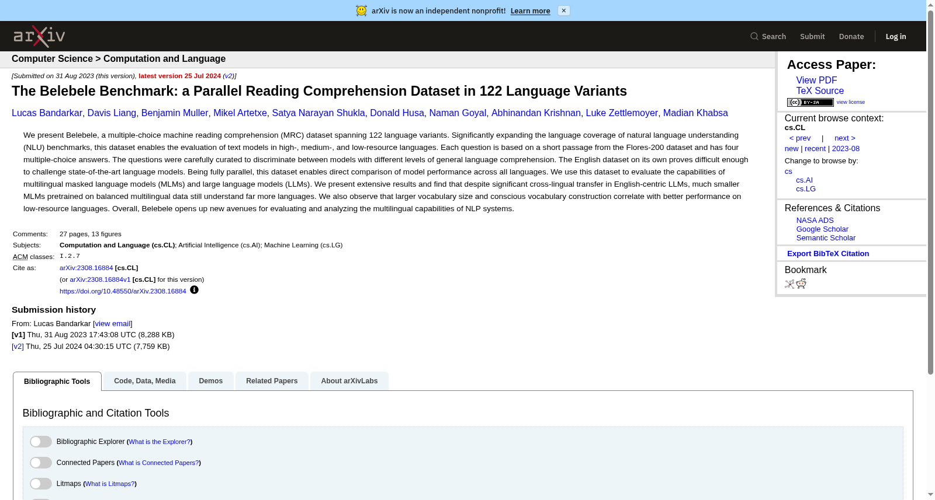Open author Satya Narayan Shukla link
This screenshot has width=935, height=500.
(318, 113)
